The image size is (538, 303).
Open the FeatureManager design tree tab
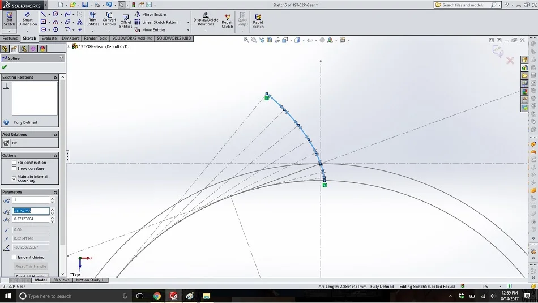click(x=5, y=49)
